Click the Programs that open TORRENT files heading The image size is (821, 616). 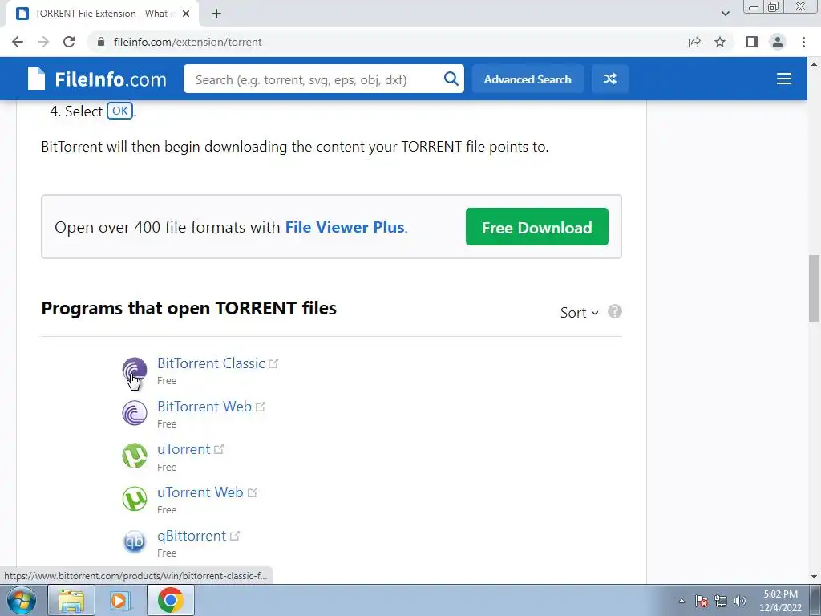189,308
